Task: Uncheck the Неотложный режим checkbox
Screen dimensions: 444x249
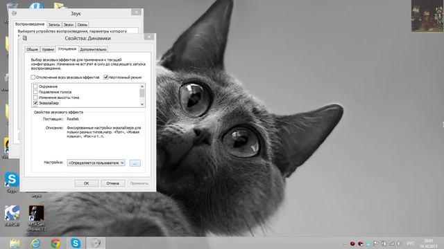Action: (106, 77)
